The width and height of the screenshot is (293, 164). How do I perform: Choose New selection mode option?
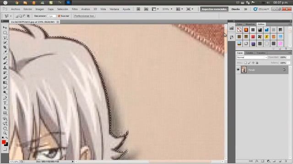17,16
